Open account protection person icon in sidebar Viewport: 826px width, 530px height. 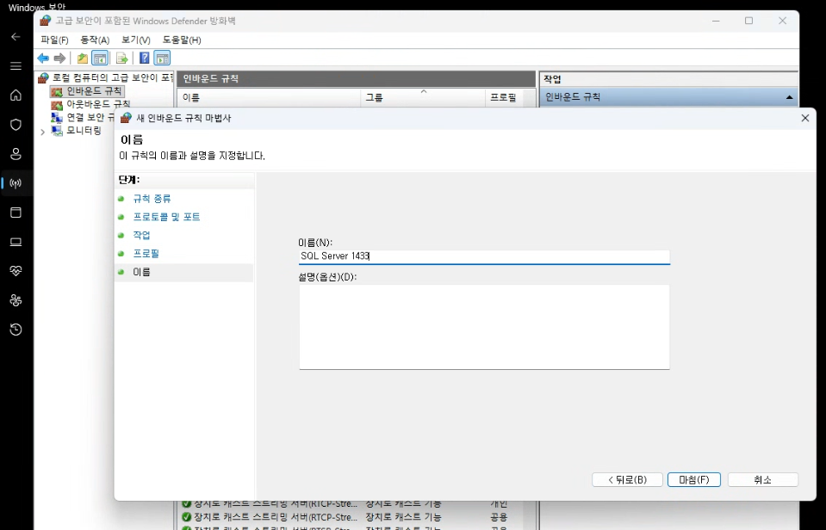(16, 154)
